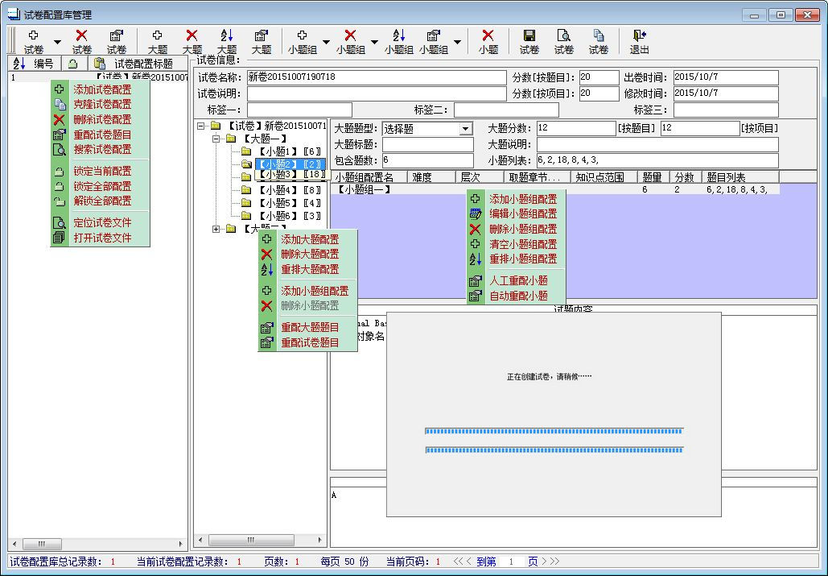Click the 到第 page jump link
This screenshot has width=828, height=576.
486,561
